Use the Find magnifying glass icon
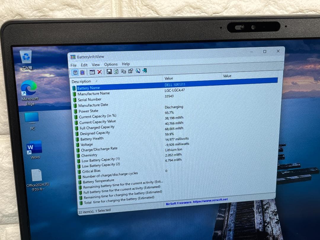 click(138, 71)
